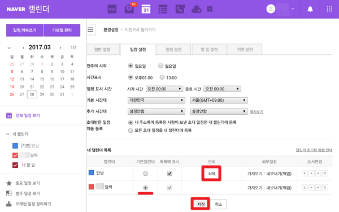This screenshot has width=339, height=212.
Task: Move 달력 calendar to bottom icon
Action: [x=325, y=187]
